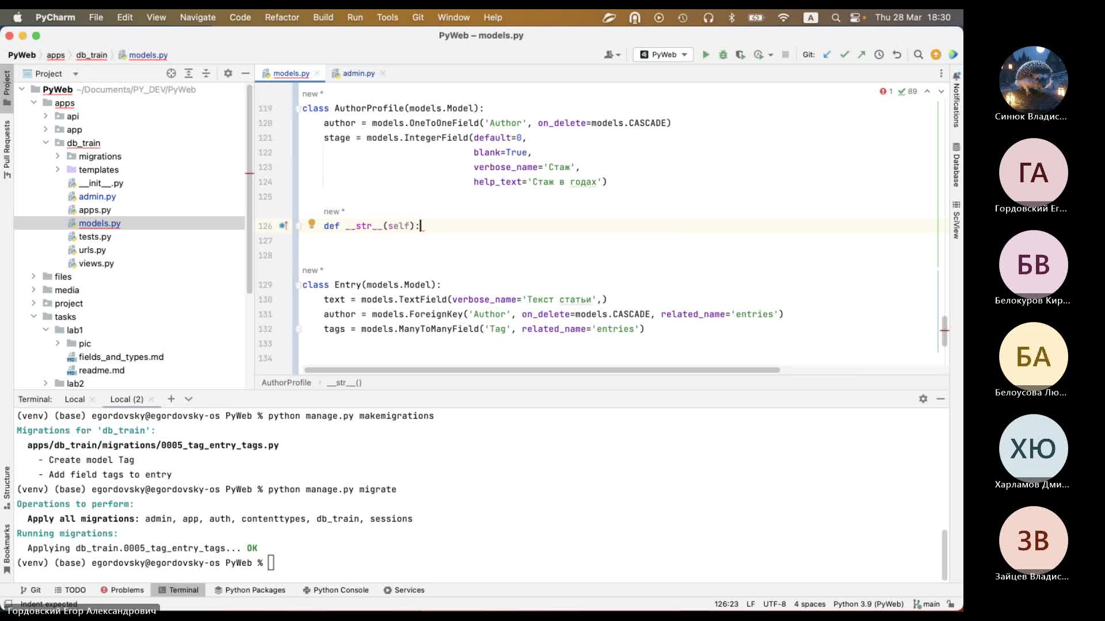Expand the api folder
1105x621 pixels.
coord(45,116)
